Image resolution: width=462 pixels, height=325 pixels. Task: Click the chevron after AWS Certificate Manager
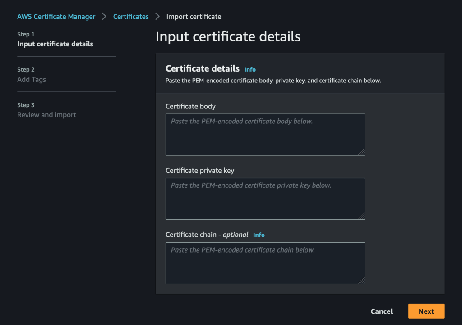pos(104,16)
